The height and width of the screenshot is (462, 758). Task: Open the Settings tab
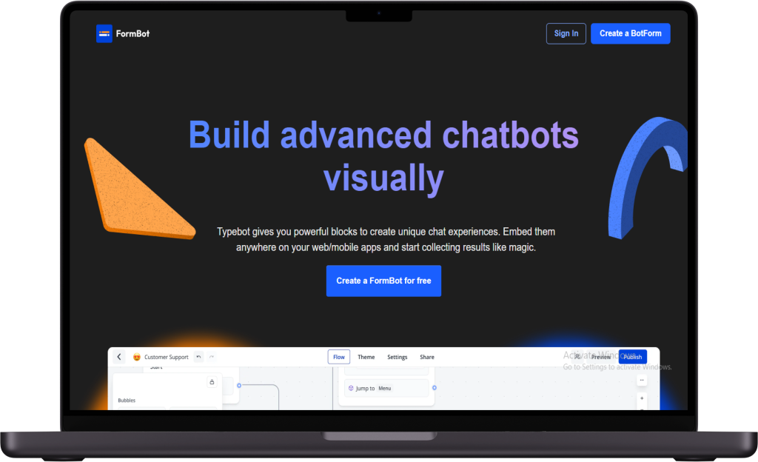[x=397, y=357]
